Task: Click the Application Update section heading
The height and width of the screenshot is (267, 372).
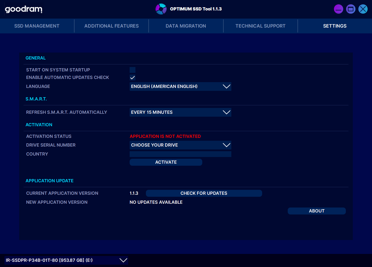Action: coord(49,181)
